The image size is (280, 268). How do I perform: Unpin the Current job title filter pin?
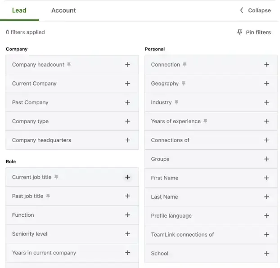click(x=56, y=177)
